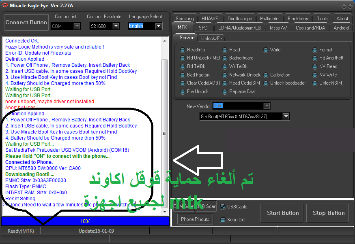The width and height of the screenshot is (355, 244).
Task: Click the log scroll down arrow
Action: 165,212
